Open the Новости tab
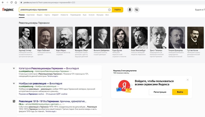The image size is (205, 117). point(64,15)
